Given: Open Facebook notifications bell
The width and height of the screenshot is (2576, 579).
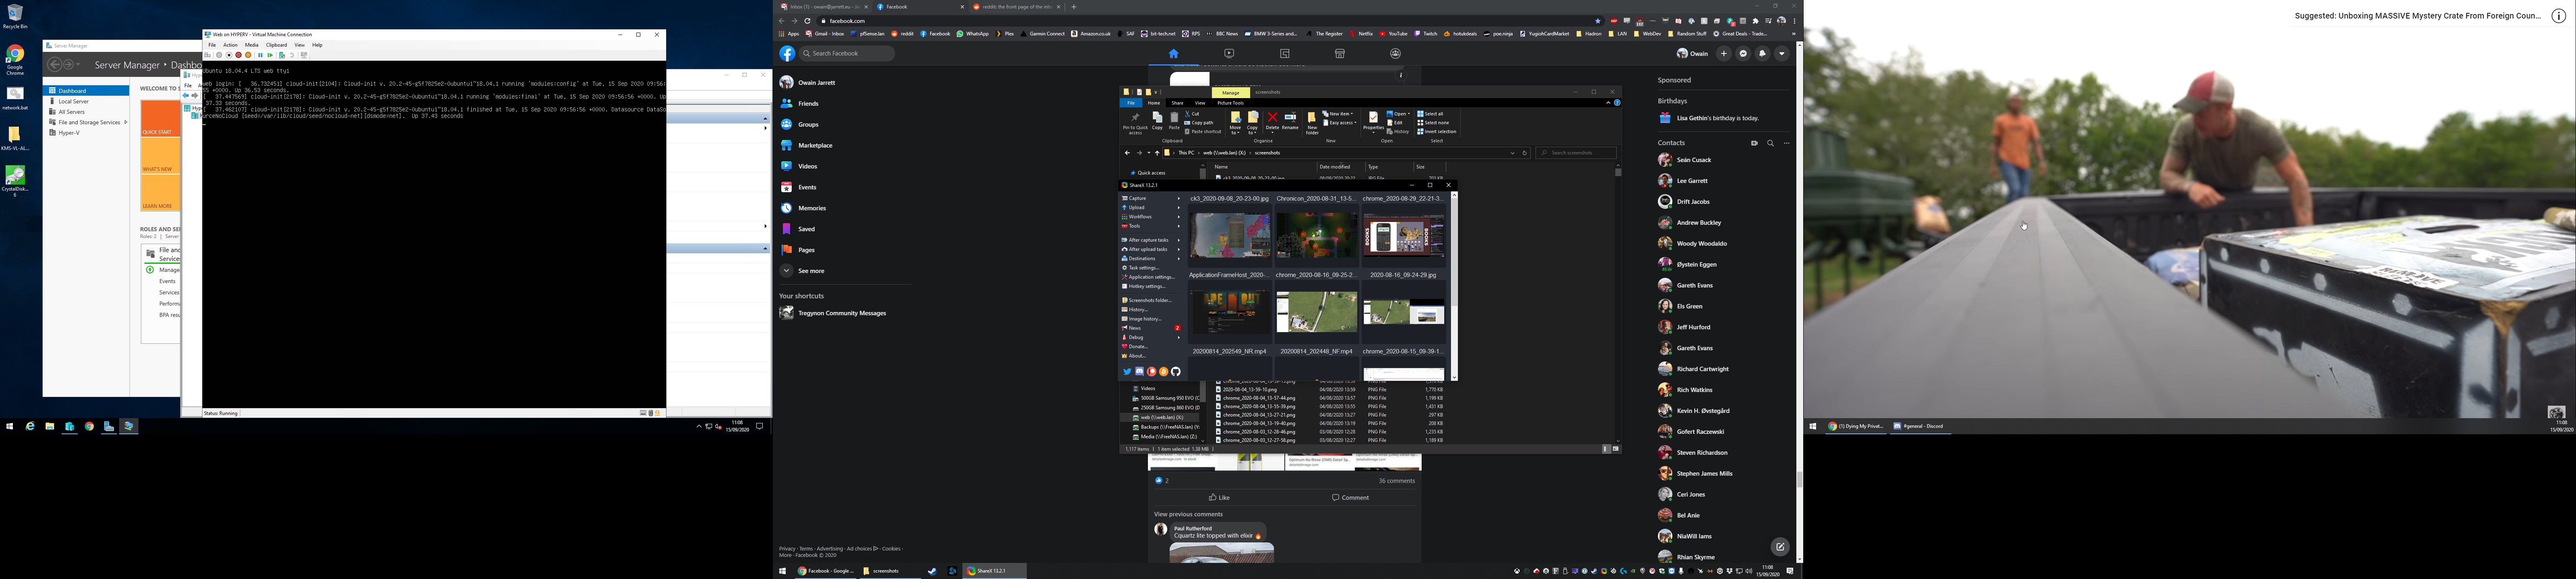Looking at the screenshot, I should (1762, 54).
